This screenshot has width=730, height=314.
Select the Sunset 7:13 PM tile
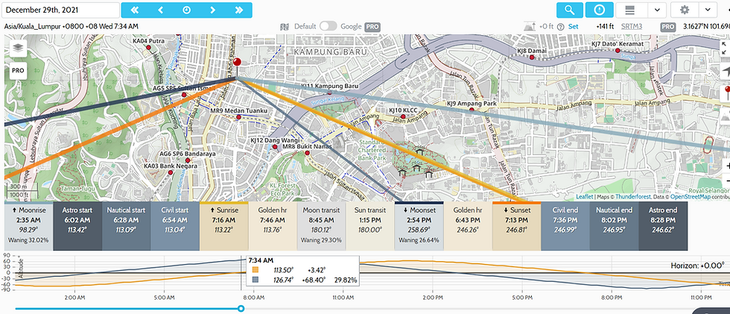coord(517,227)
